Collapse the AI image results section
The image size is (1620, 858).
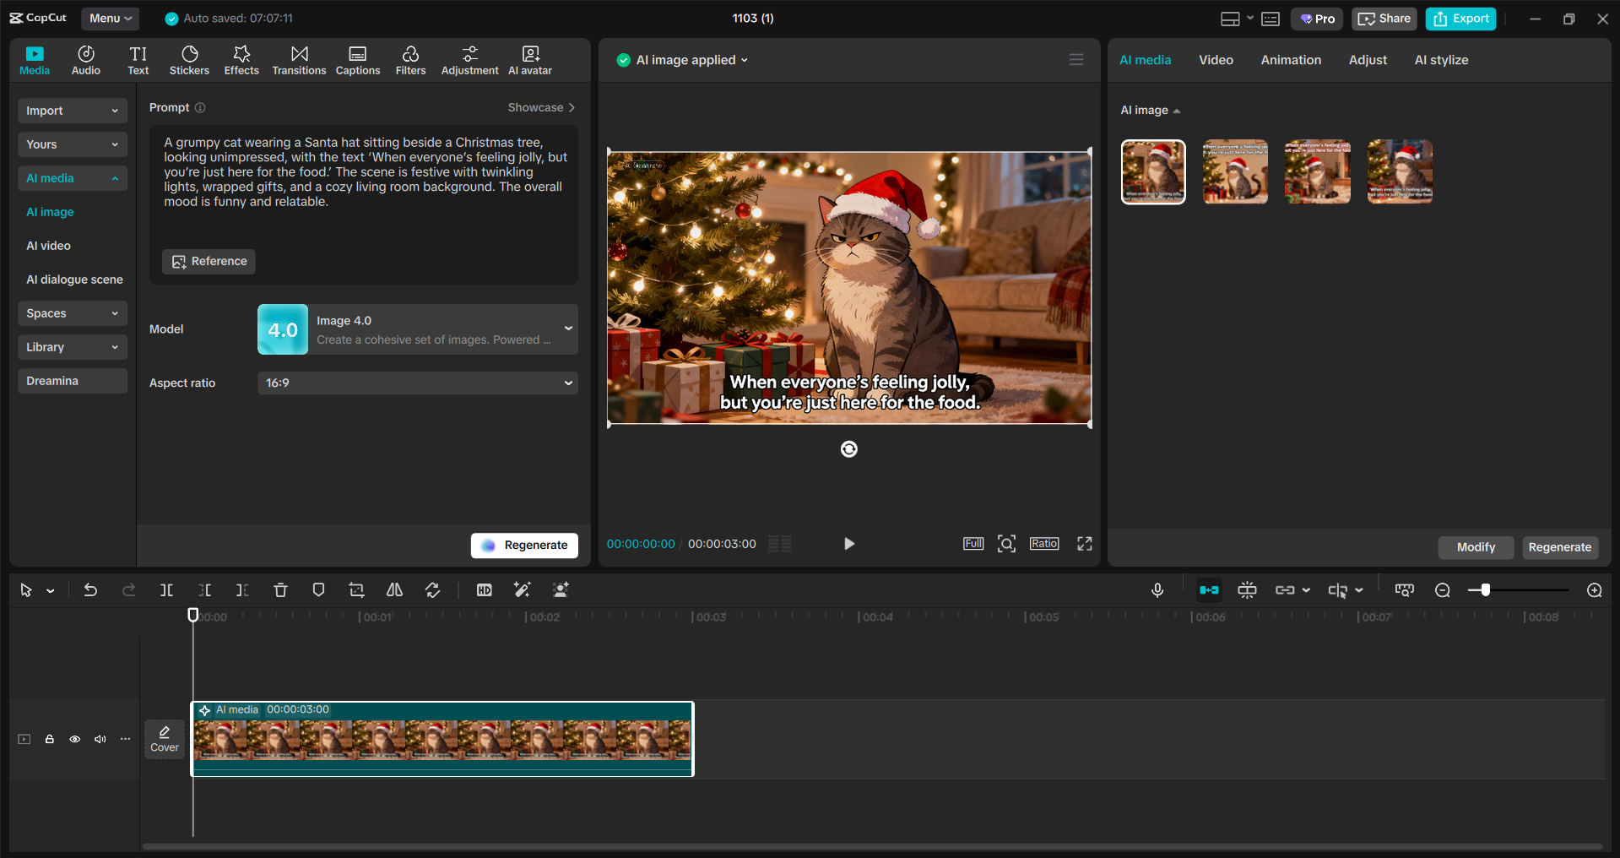pyautogui.click(x=1175, y=110)
